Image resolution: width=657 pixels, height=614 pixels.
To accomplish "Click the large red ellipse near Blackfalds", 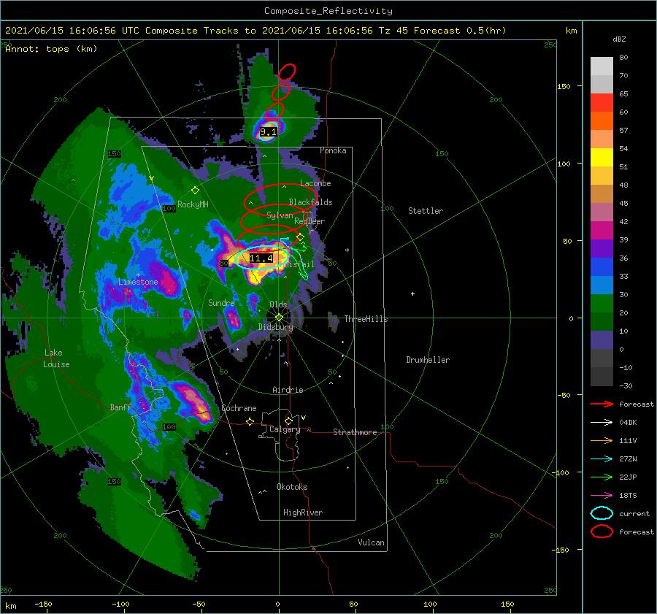I will pos(281,199).
